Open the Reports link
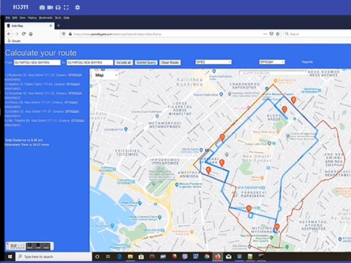The width and height of the screenshot is (351, 263). pyautogui.click(x=307, y=62)
